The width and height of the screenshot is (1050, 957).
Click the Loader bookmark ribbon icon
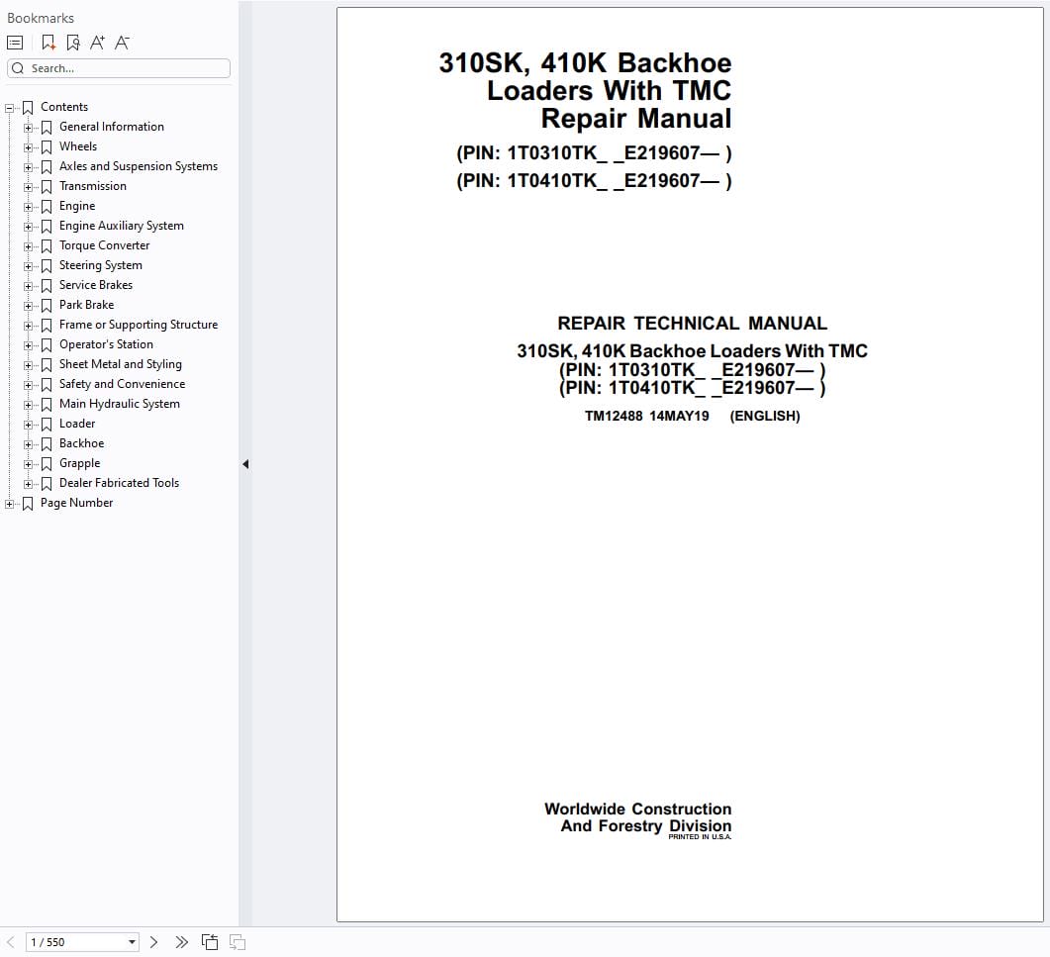[x=47, y=425]
